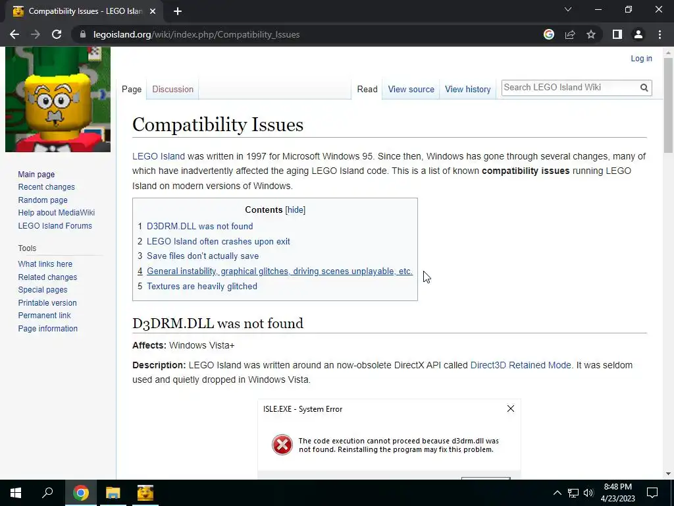The width and height of the screenshot is (674, 506).
Task: Open the Direct3D Retained Mode link
Action: [521, 365]
